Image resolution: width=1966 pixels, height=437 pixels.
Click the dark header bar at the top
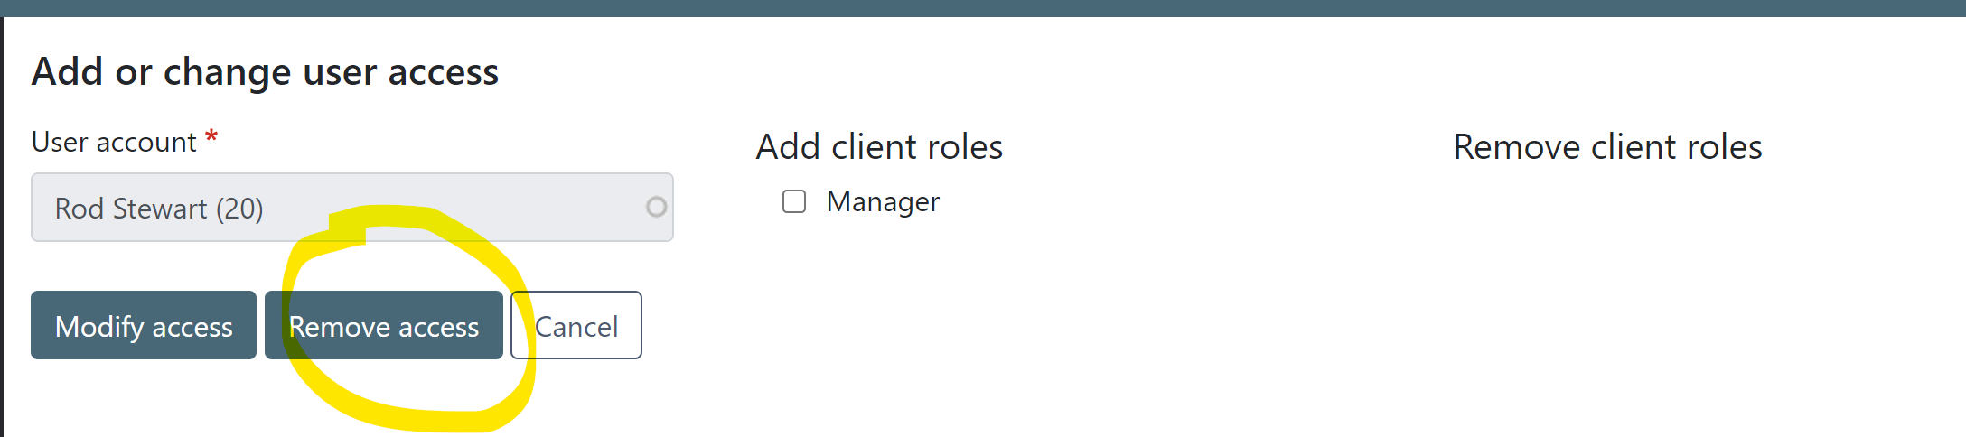pyautogui.click(x=983, y=8)
